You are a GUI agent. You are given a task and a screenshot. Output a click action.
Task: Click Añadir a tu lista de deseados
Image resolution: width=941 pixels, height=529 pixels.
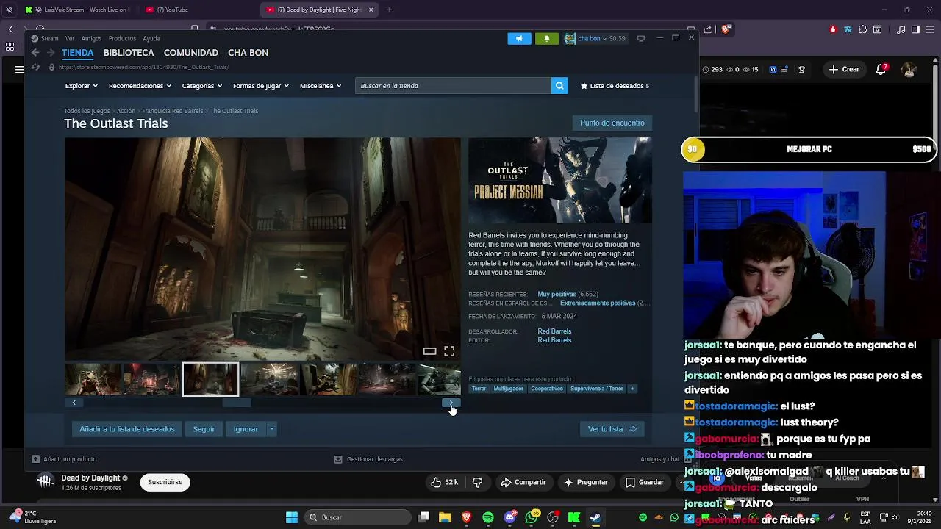127,429
